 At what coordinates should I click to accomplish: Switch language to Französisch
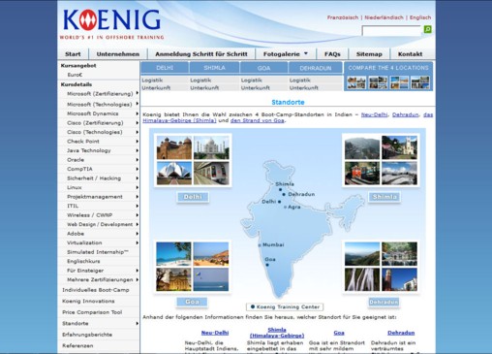[x=343, y=17]
